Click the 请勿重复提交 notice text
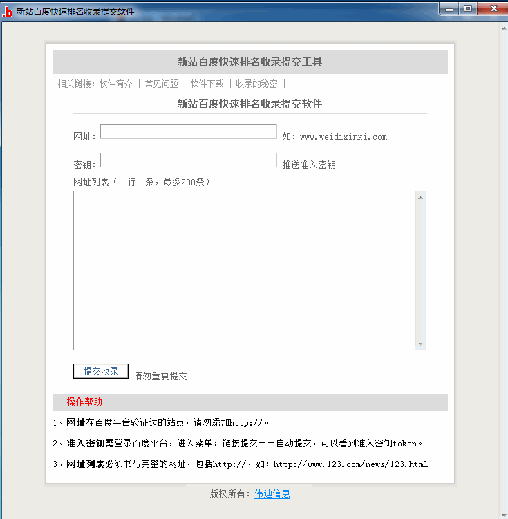 pyautogui.click(x=160, y=376)
